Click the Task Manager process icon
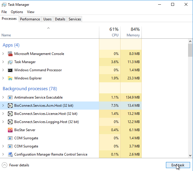This screenshot has width=193, height=171. (10, 62)
